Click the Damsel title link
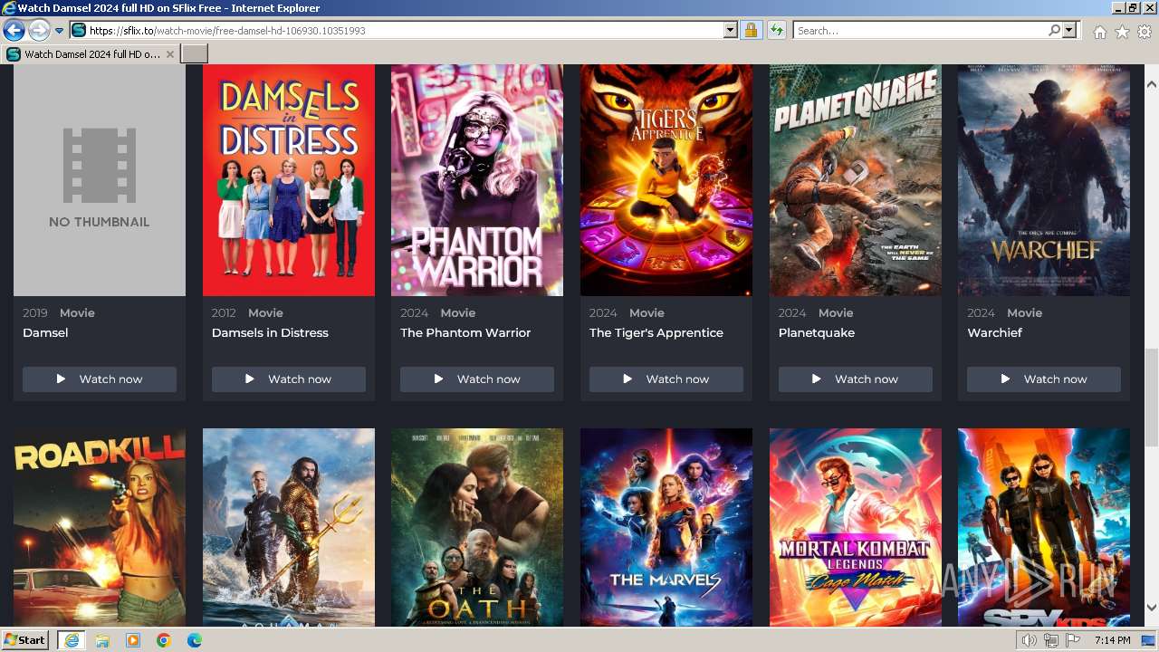The width and height of the screenshot is (1159, 652). 45,332
